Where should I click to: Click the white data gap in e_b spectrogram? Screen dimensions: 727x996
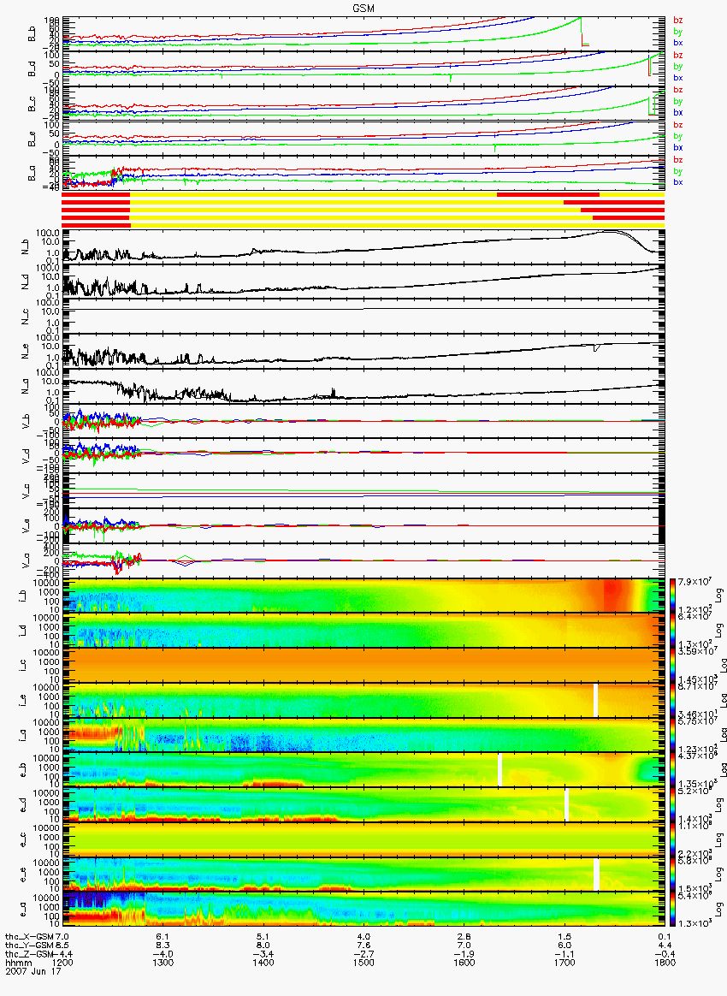click(499, 770)
